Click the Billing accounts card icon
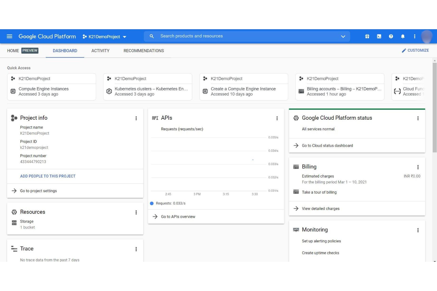This screenshot has width=437, height=291. click(301, 91)
